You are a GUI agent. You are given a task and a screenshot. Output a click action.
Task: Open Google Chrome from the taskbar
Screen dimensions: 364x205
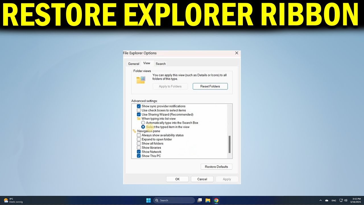[216, 200]
